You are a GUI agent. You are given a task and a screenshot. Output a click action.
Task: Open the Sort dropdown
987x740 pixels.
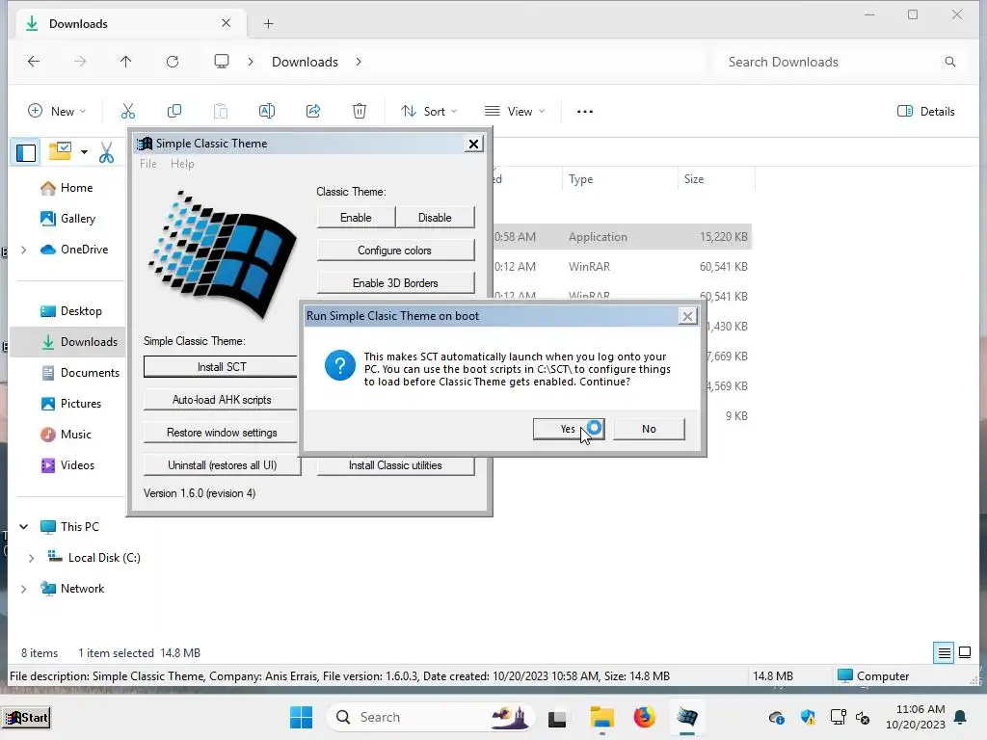click(429, 111)
